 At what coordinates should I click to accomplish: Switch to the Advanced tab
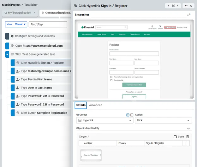point(96,105)
